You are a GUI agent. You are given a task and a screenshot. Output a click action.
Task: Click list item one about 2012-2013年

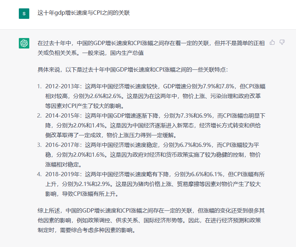(x=155, y=96)
